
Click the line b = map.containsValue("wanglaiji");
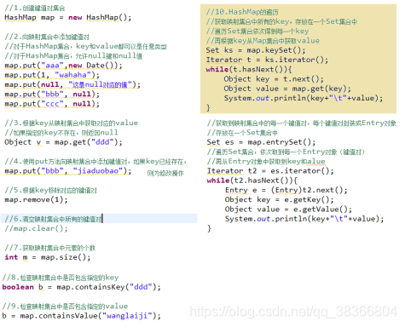[x=82, y=316]
